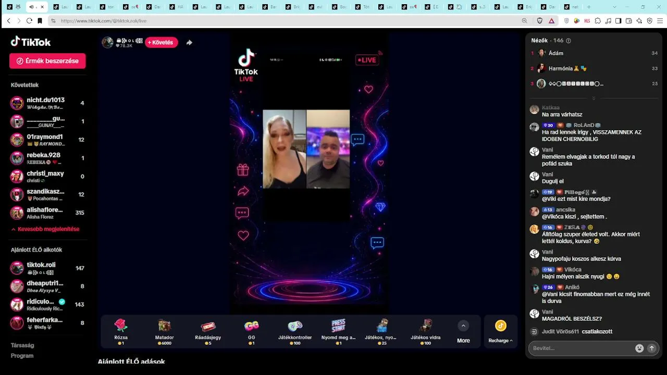Image resolution: width=667 pixels, height=375 pixels.
Task: Open 01raymond1 live channel
Action: pos(48,140)
